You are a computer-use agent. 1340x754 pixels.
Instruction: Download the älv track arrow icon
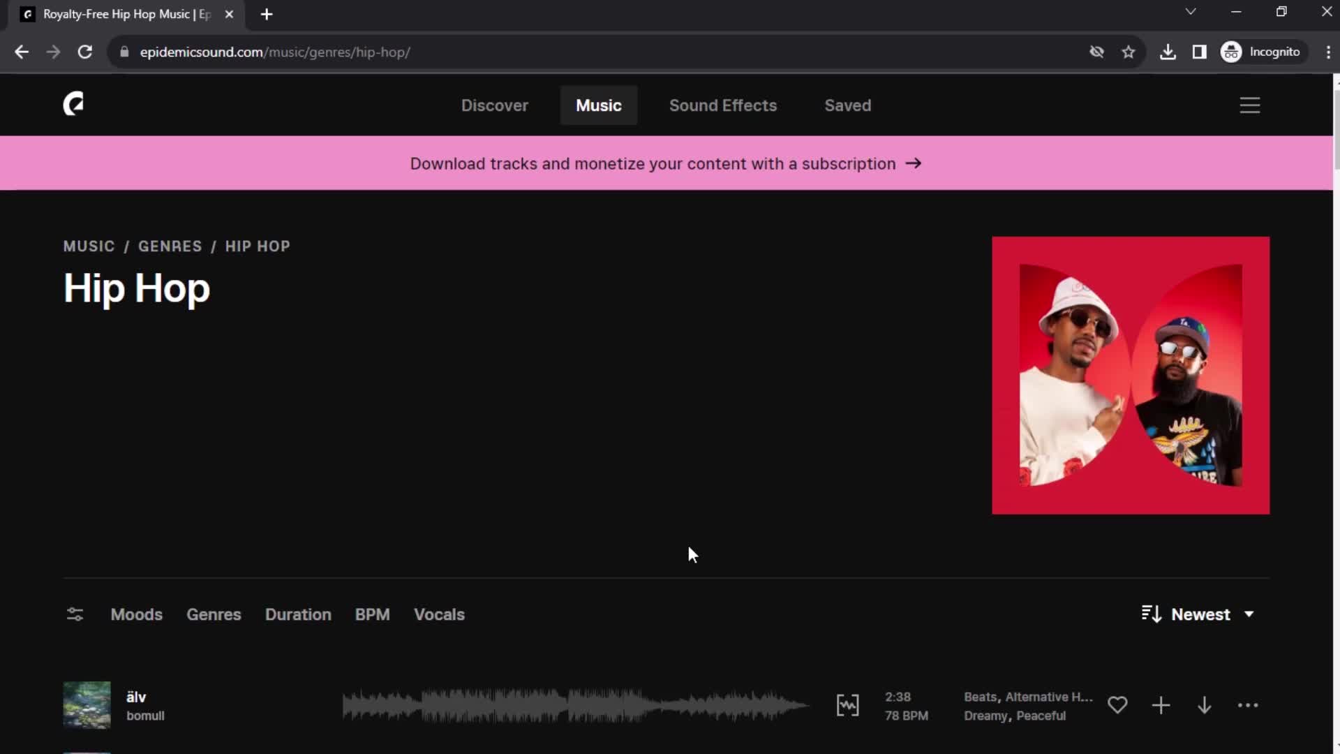point(1204,705)
